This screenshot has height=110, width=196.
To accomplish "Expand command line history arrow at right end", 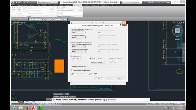I will (x=149, y=100).
